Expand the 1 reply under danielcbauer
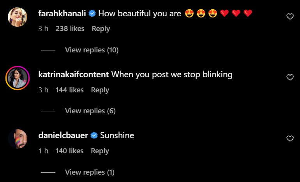 90,172
